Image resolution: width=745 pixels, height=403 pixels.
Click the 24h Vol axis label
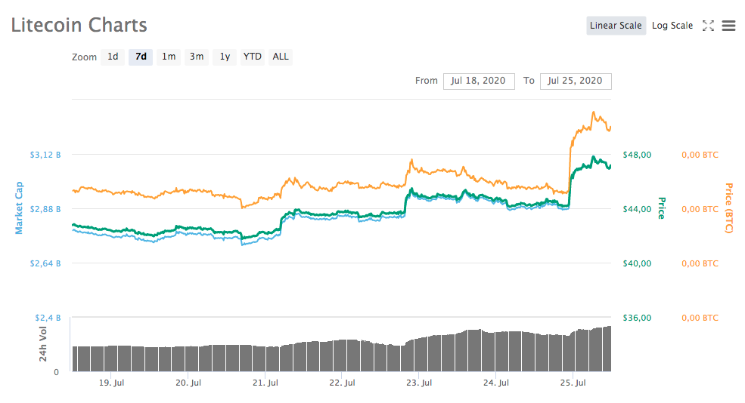(43, 344)
